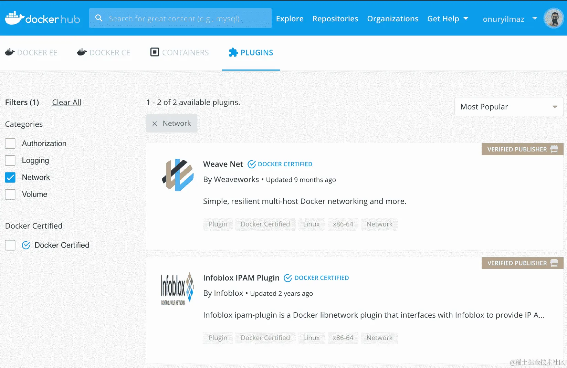Click Infoblox's Network tag
The height and width of the screenshot is (368, 567).
[x=379, y=338]
